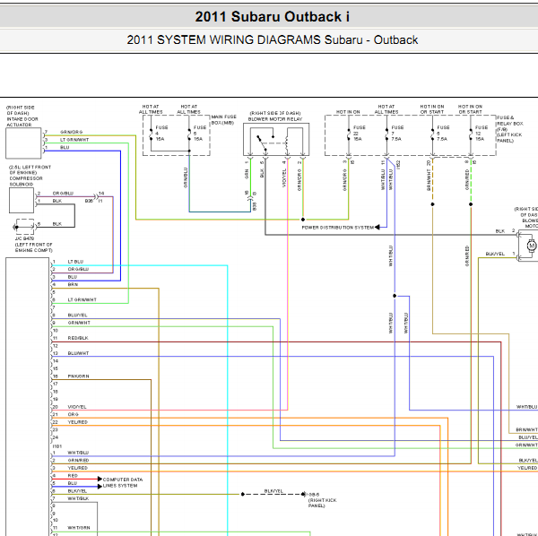
Task: Click the POWER DISTRIBUTION SYSTEM reference text
Action: pyautogui.click(x=338, y=228)
